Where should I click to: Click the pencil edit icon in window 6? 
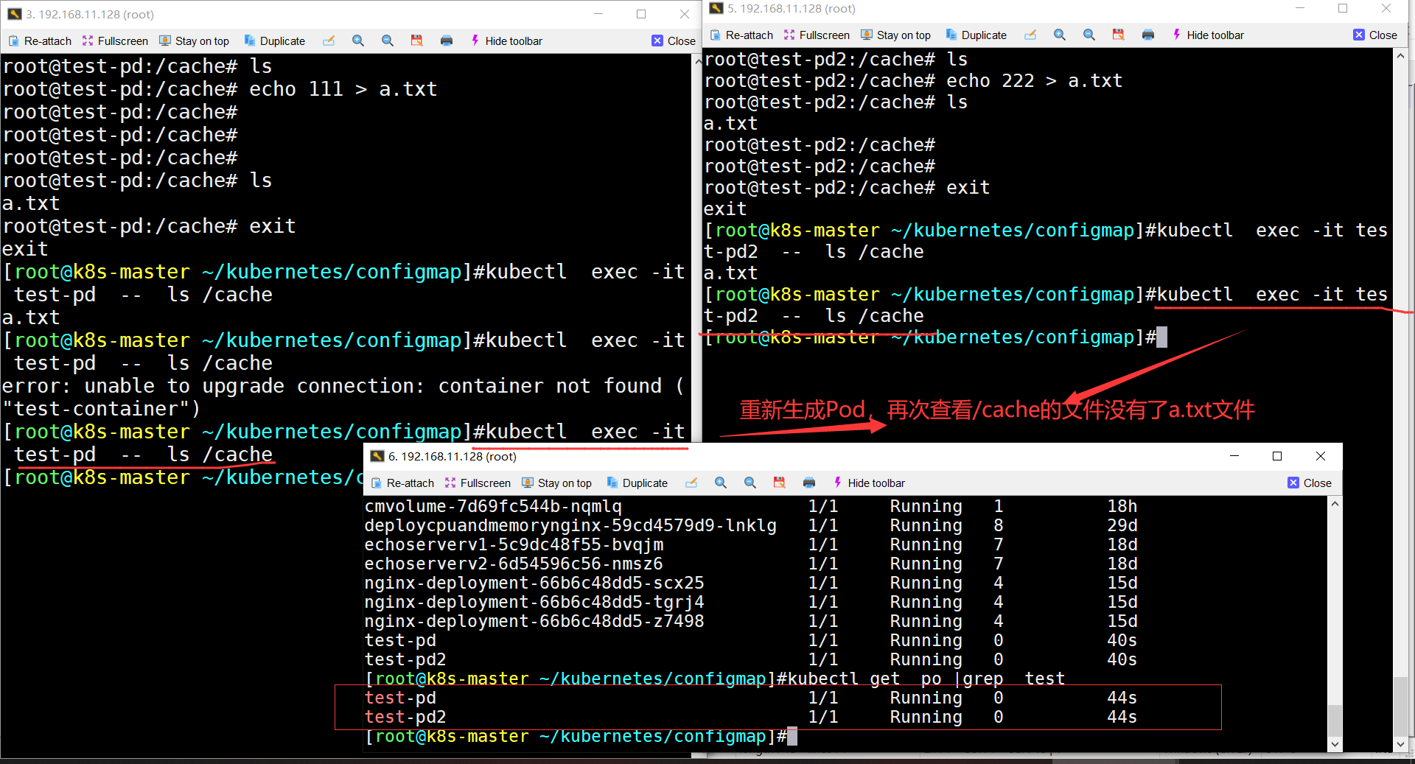tap(691, 483)
